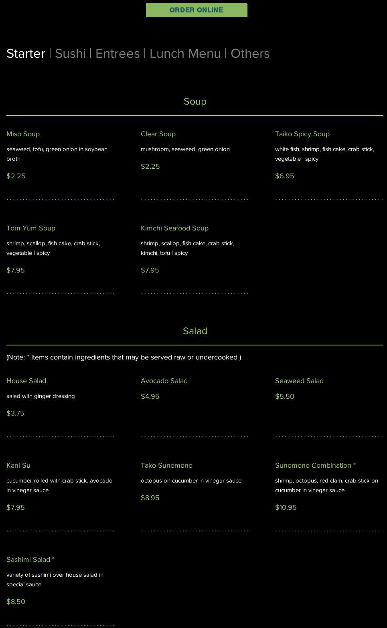
Task: Choose the Avocado Salad item
Action: point(164,381)
